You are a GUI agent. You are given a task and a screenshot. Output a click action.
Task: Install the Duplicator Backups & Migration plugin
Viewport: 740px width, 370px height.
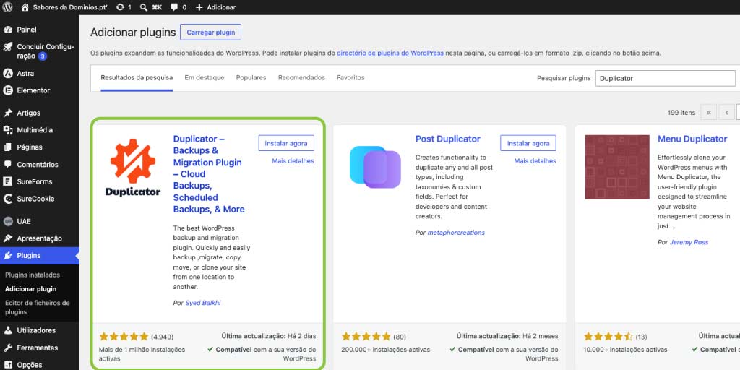coord(286,143)
